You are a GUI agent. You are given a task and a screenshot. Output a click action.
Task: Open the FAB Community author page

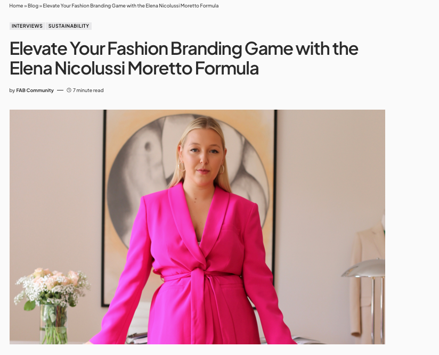click(35, 90)
